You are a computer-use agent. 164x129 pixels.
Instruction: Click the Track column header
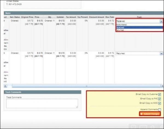[139, 17]
